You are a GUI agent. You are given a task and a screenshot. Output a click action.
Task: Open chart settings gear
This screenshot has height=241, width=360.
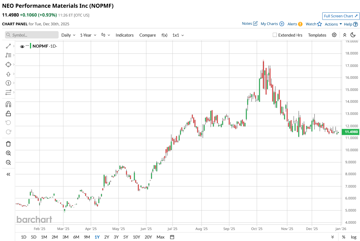(x=334, y=35)
